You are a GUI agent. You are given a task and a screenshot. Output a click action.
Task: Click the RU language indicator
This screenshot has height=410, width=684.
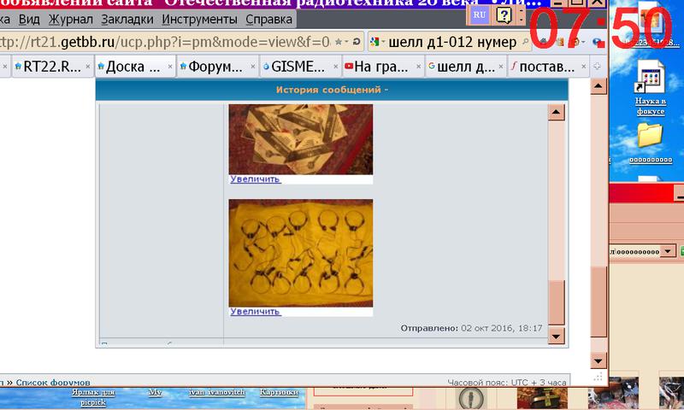[x=479, y=15]
